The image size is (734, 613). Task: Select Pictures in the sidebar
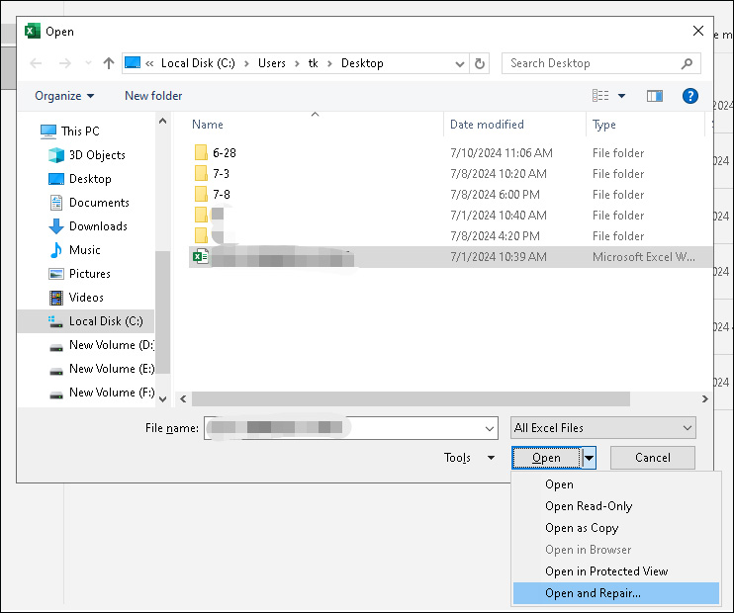(79, 274)
